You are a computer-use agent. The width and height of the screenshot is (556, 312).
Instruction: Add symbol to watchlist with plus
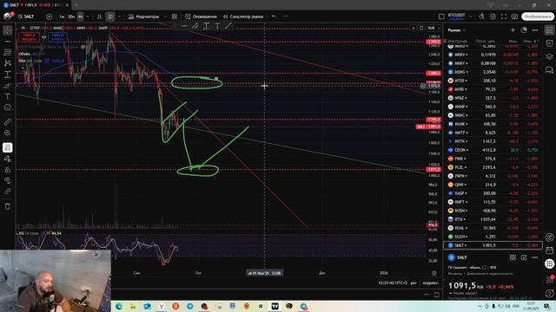tap(513, 30)
